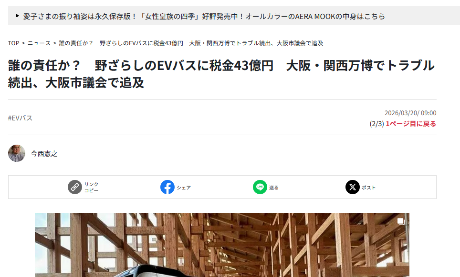Image resolution: width=460 pixels, height=277 pixels.
Task: Click the article headline text
Action: [221, 74]
